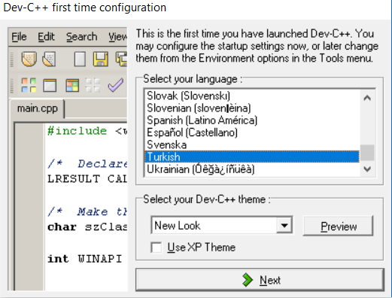Open the New Look theme dropdown

pos(284,225)
